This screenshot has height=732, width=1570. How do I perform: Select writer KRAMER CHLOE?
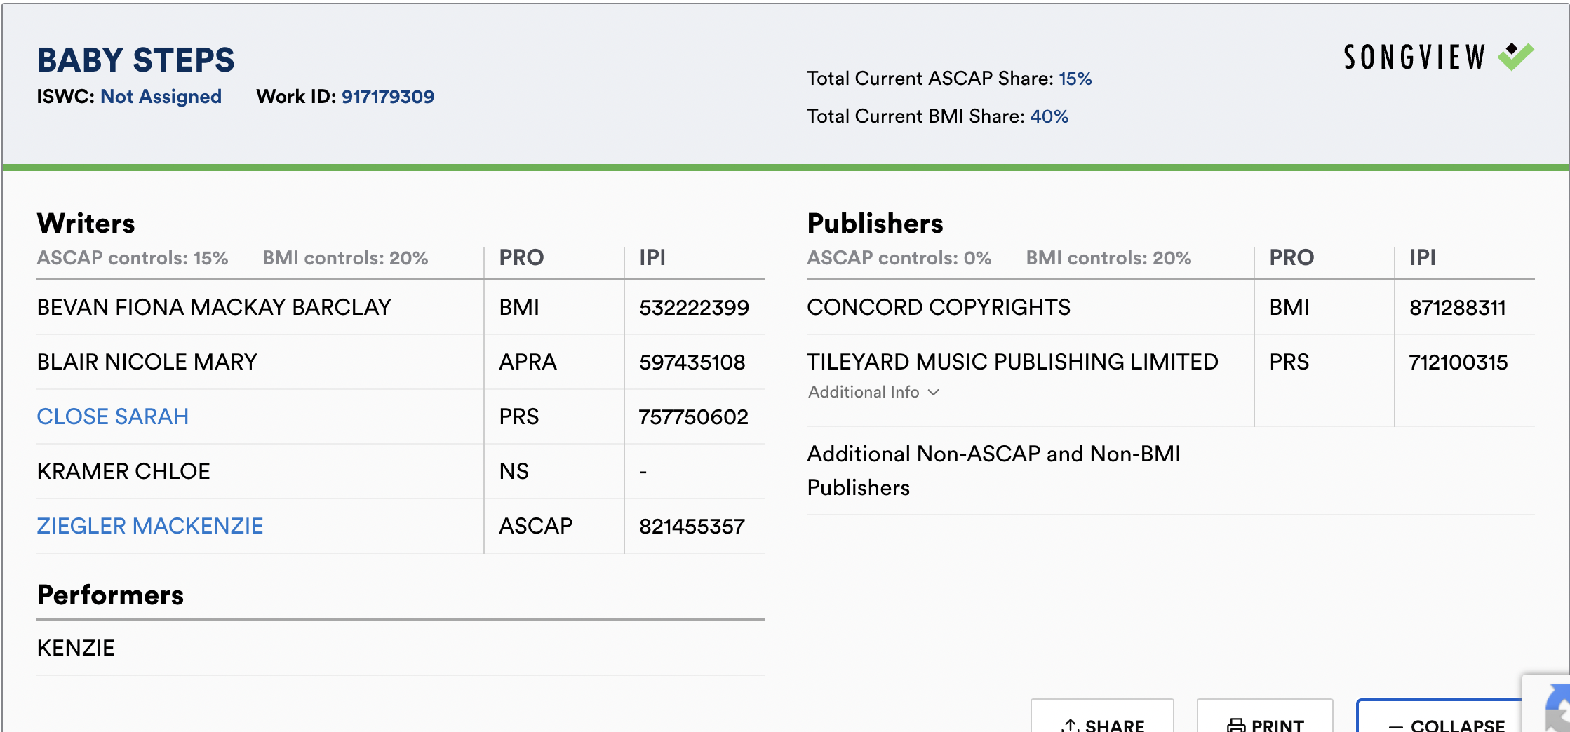pos(123,471)
